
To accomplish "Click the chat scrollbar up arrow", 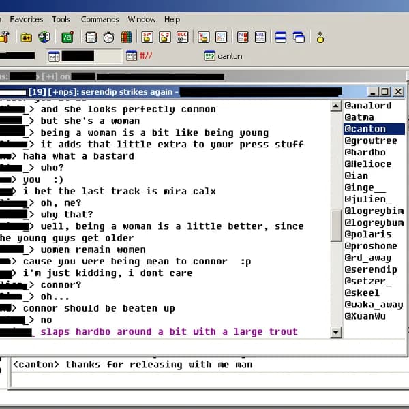I will point(335,106).
